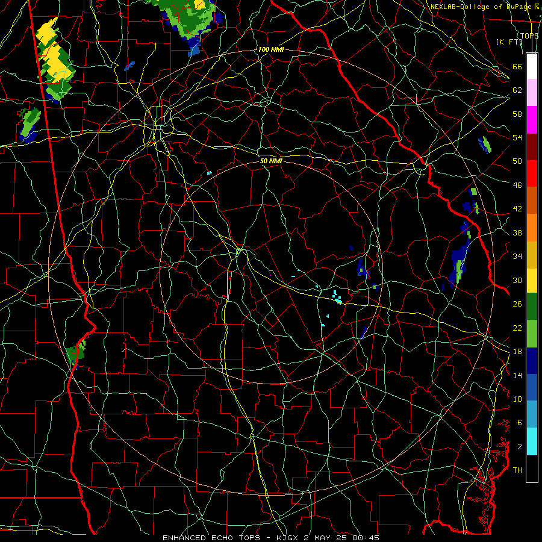This screenshot has height=542, width=542.
Task: Click the legend value 18
Action: (x=517, y=352)
